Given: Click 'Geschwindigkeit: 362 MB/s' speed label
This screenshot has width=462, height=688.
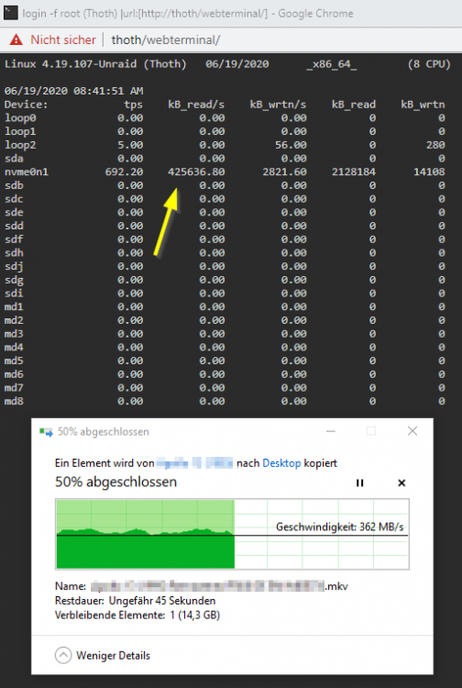Looking at the screenshot, I should click(340, 527).
